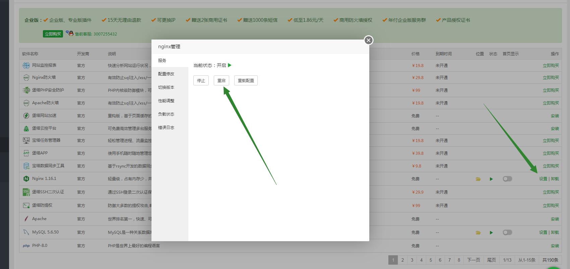Viewport: 570px width, 269px height.
Task: Click the MySQL row folder location icon
Action: 478,232
